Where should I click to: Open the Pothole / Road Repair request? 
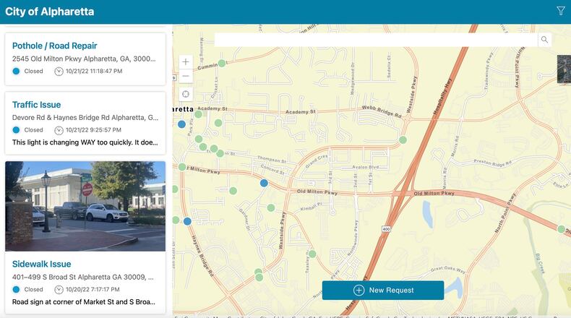55,46
